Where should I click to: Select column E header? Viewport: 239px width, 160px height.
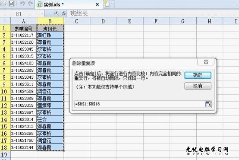pos(130,21)
